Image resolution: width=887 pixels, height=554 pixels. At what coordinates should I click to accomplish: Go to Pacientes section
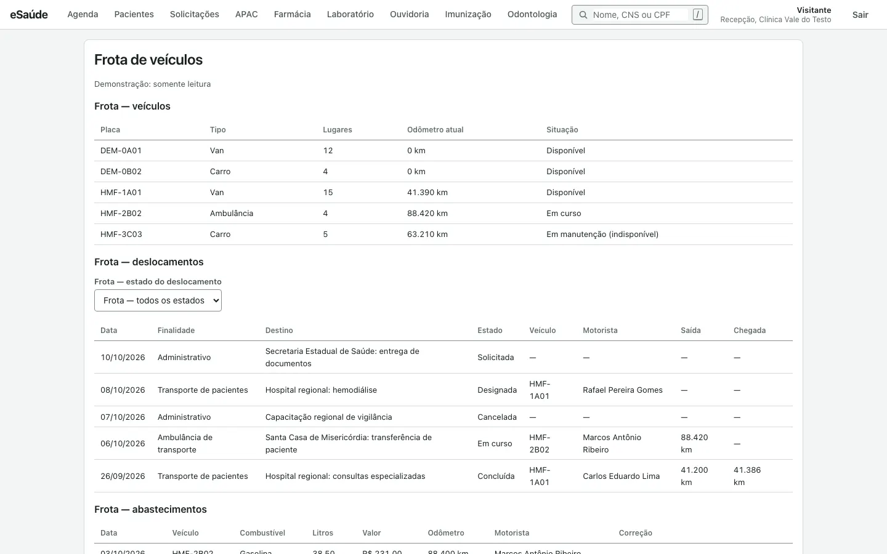point(134,15)
